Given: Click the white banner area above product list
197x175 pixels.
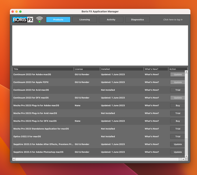Looking at the screenshot, I should tap(100, 46).
